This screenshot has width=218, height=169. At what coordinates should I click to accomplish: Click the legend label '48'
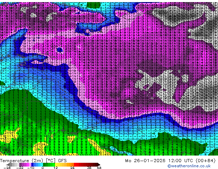pos(99,168)
